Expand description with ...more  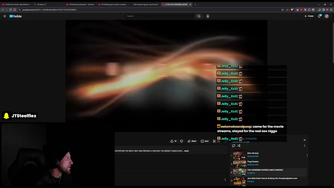(x=186, y=151)
